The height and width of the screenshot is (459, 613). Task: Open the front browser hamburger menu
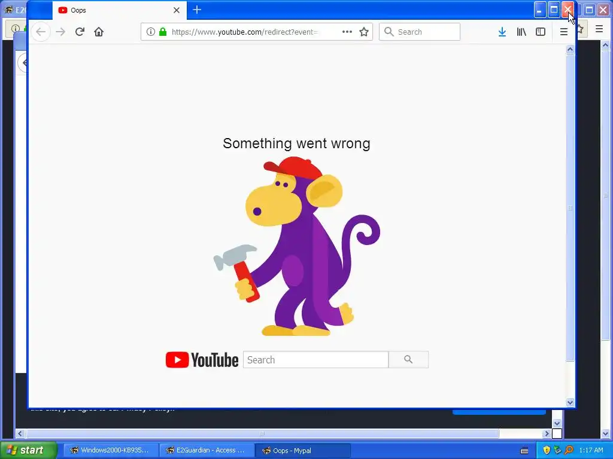564,32
